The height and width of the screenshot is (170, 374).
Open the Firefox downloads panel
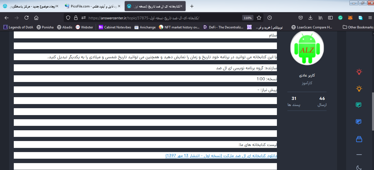click(x=311, y=18)
